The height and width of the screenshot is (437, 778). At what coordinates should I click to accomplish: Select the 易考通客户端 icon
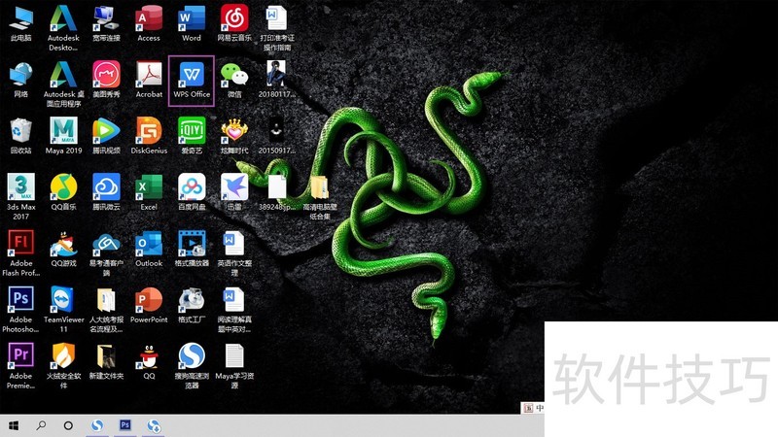(106, 252)
